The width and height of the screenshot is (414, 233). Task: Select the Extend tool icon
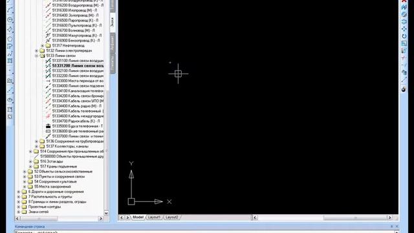point(404,65)
